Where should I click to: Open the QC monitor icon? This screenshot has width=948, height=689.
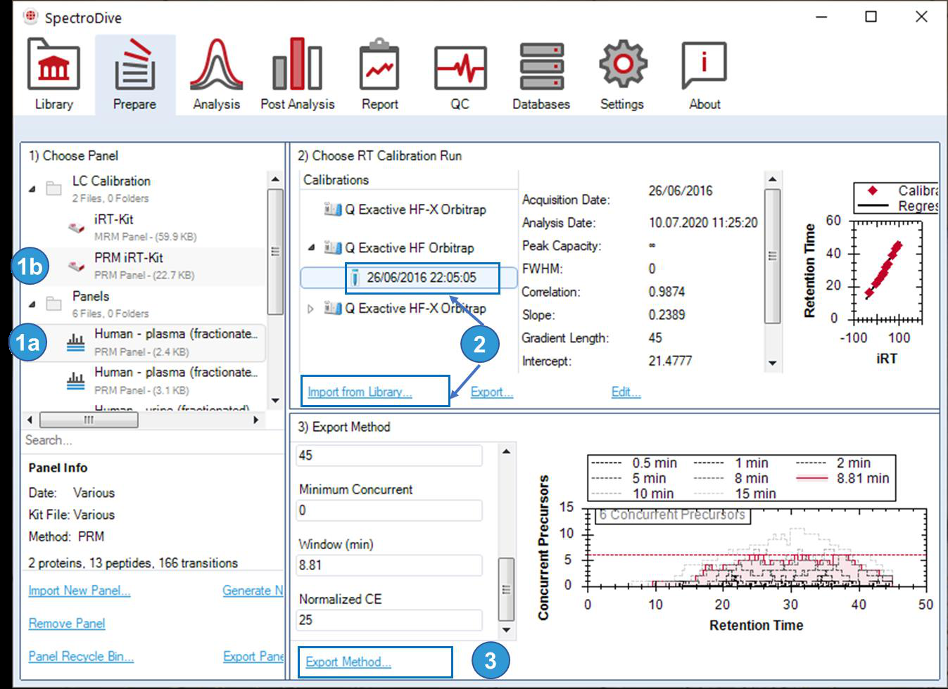460,68
